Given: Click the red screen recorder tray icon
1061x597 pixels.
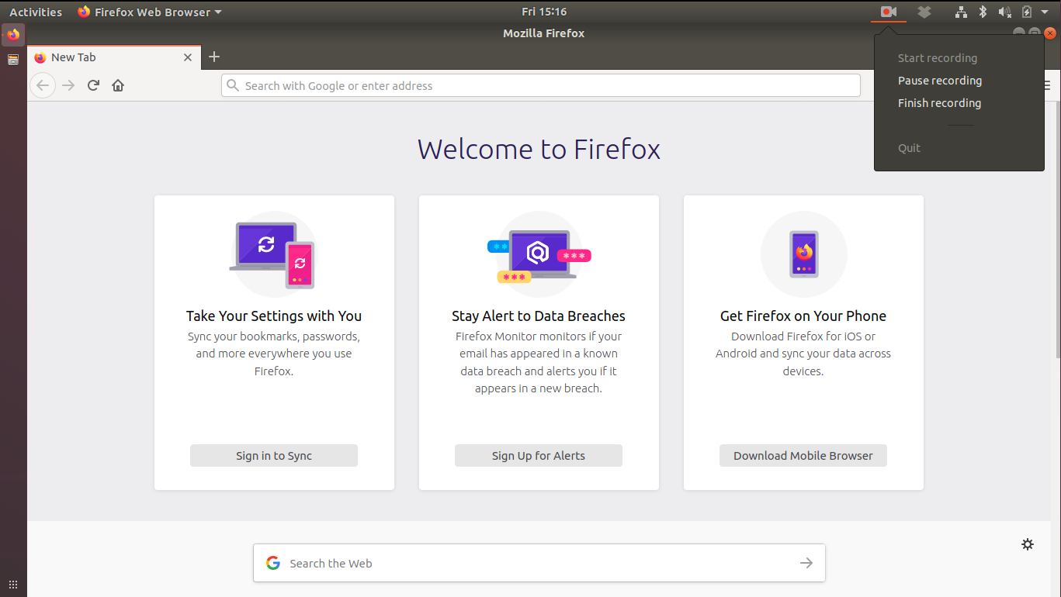Looking at the screenshot, I should tap(889, 12).
